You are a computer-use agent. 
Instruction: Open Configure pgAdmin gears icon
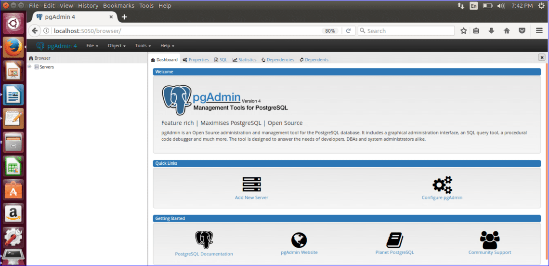442,185
